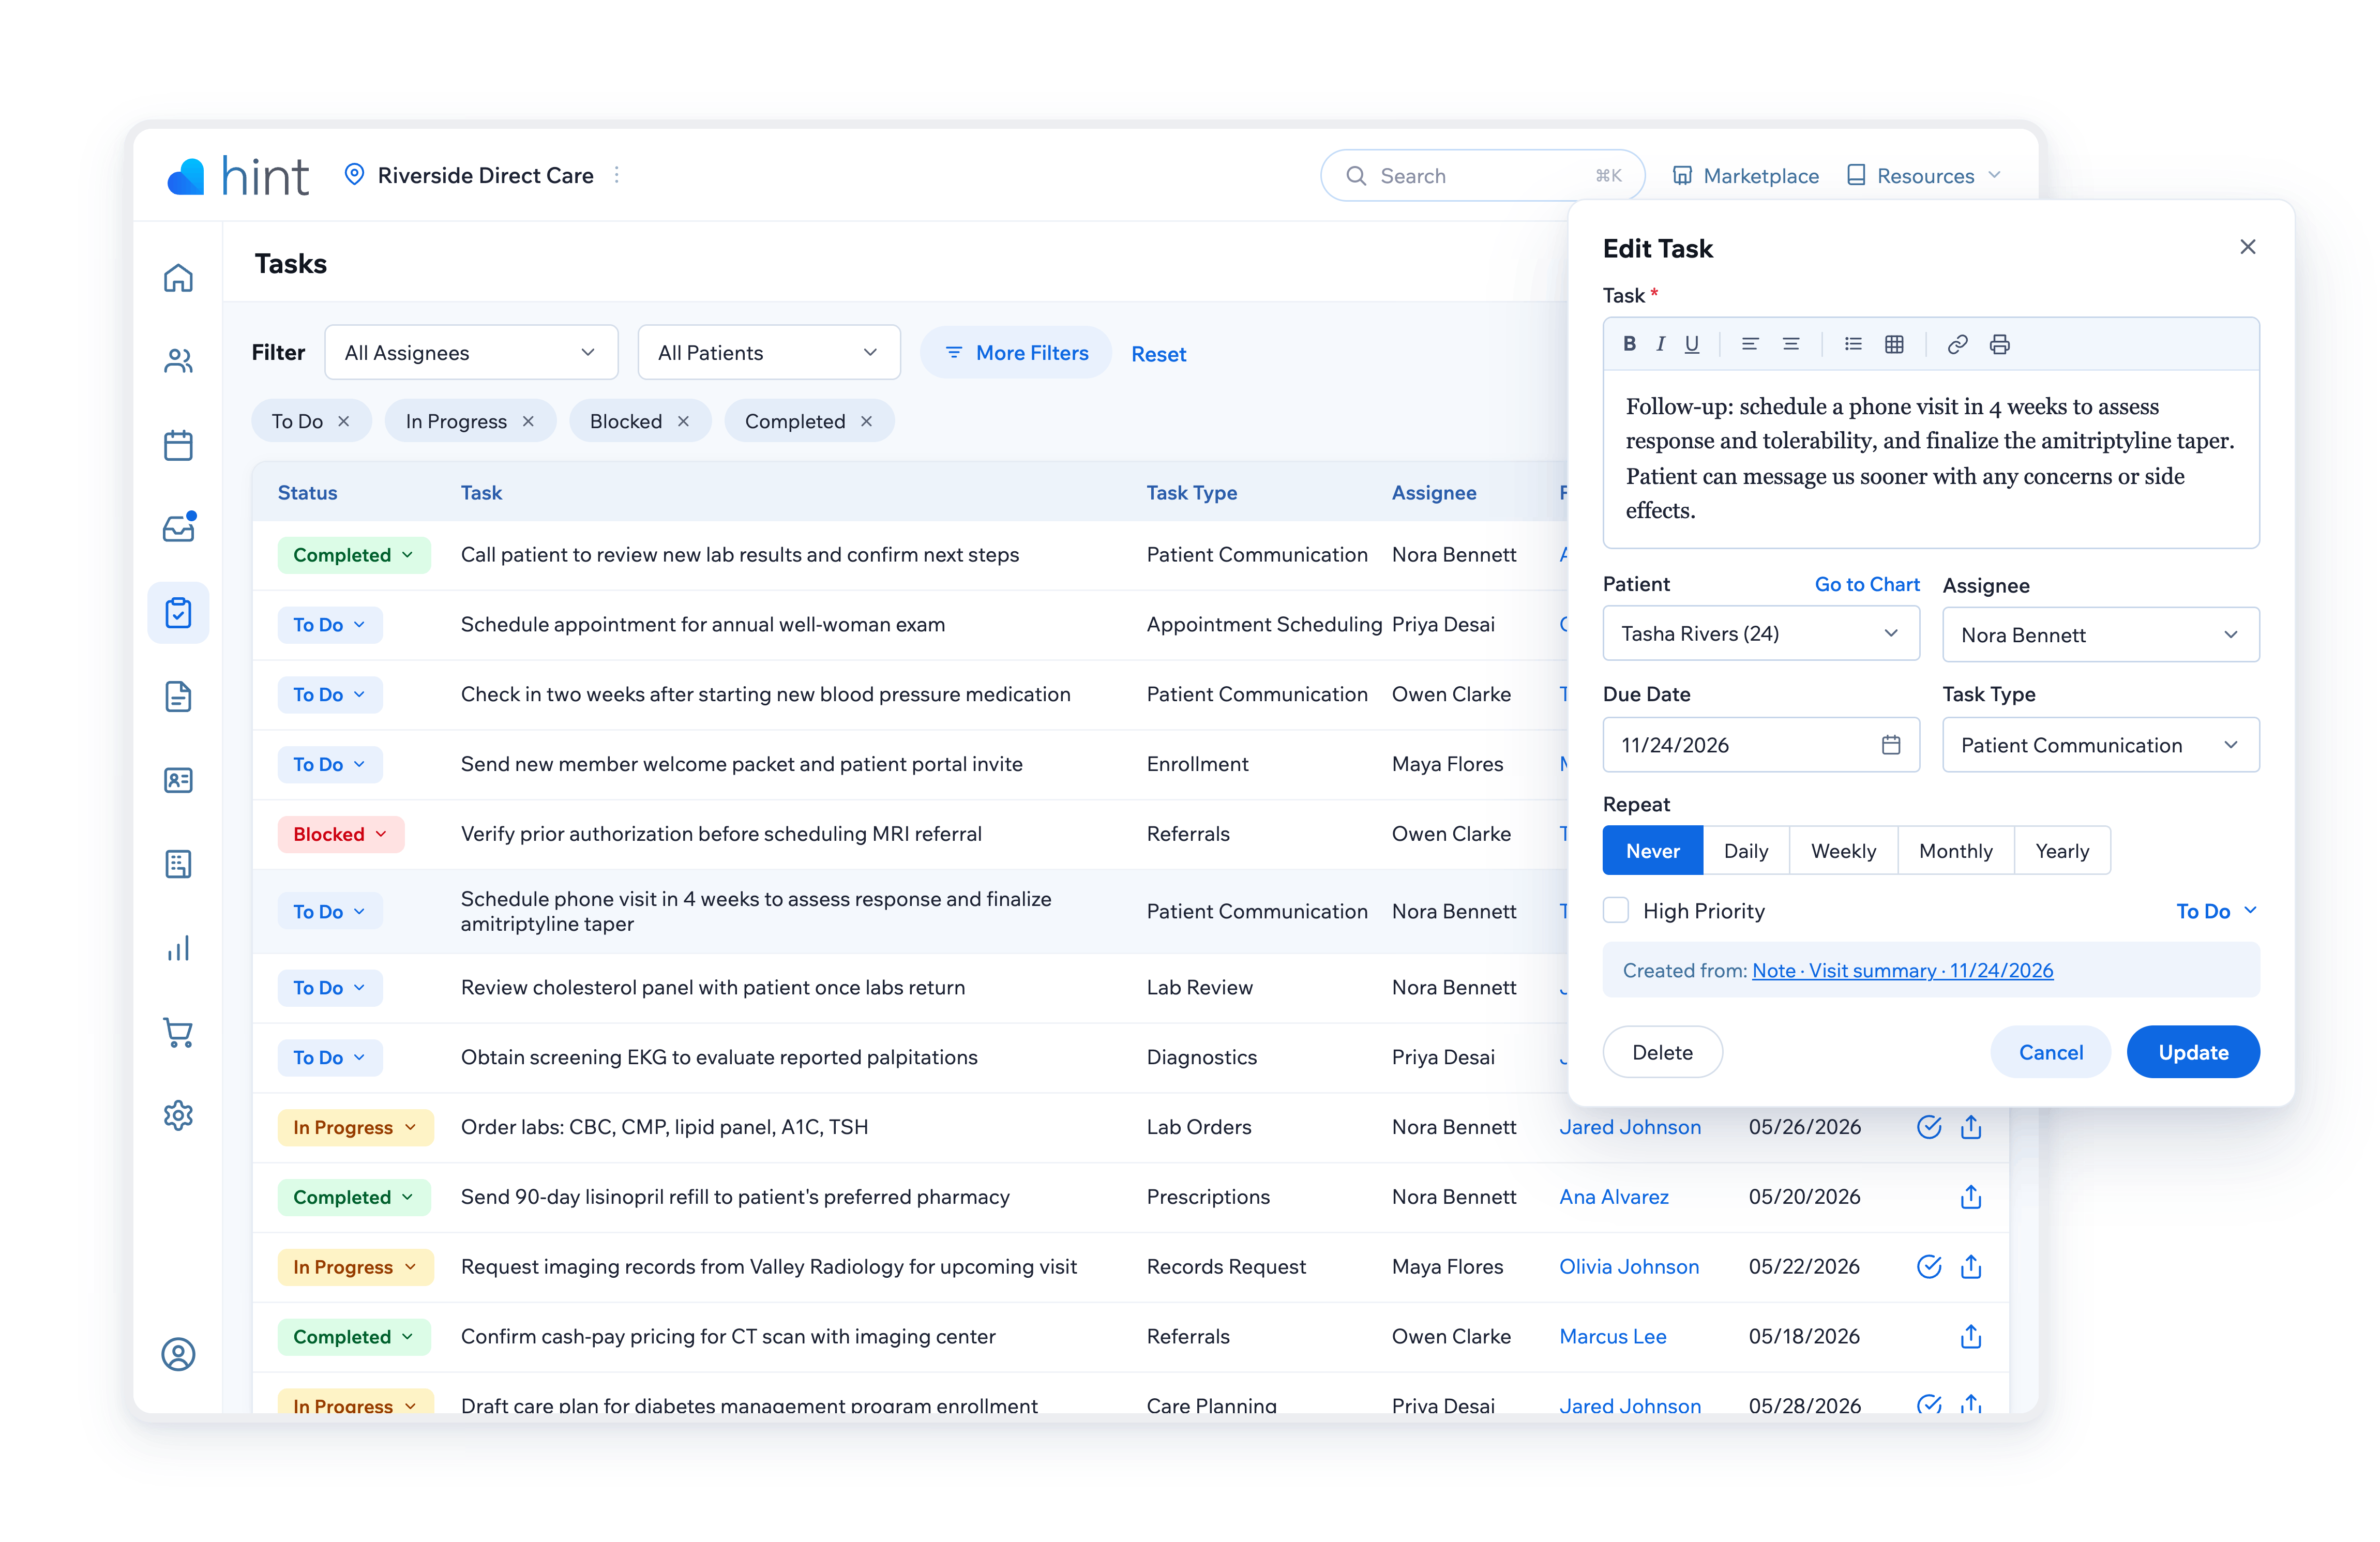Open the Documents sidebar icon

coord(178,696)
